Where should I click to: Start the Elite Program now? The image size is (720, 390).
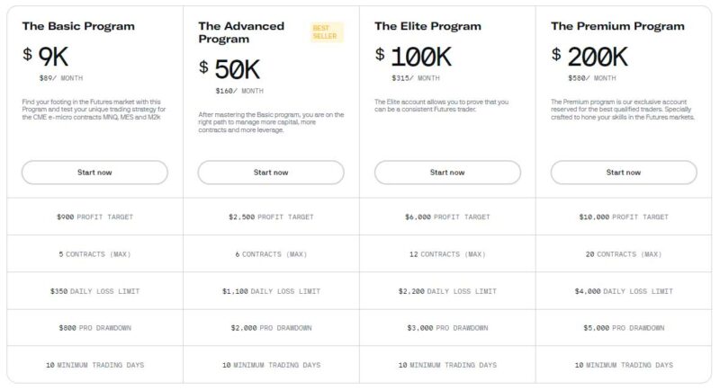[x=447, y=173]
